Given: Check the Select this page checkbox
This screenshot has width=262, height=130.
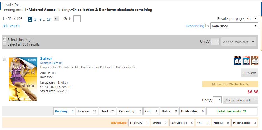Looking at the screenshot, I should [x=5, y=39].
